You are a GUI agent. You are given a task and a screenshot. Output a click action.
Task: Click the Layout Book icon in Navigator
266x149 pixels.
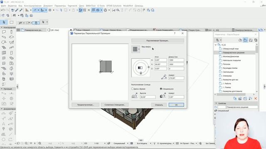point(251,40)
